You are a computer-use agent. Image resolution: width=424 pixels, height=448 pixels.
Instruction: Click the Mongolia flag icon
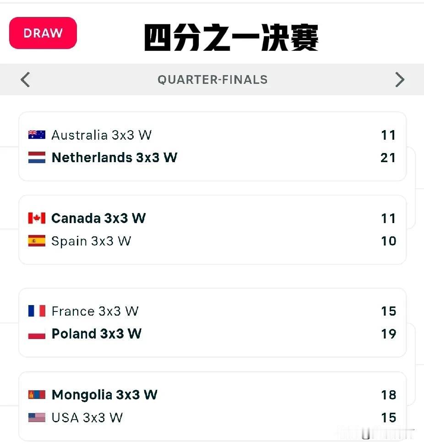[x=37, y=394]
